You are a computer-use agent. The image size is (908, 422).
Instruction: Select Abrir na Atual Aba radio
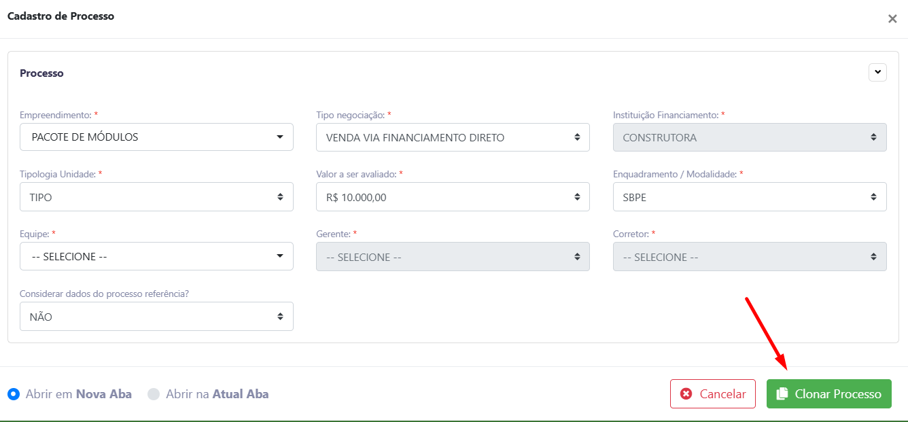154,394
